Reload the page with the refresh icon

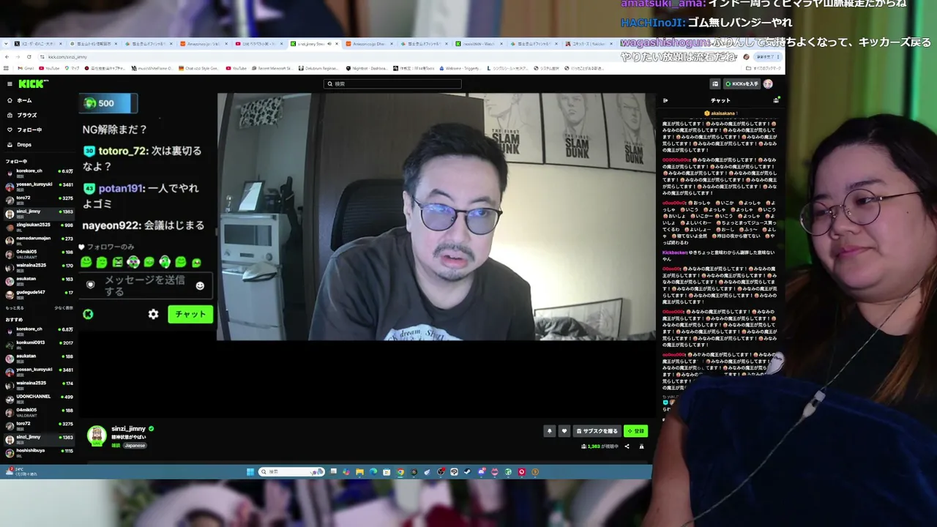pyautogui.click(x=29, y=56)
